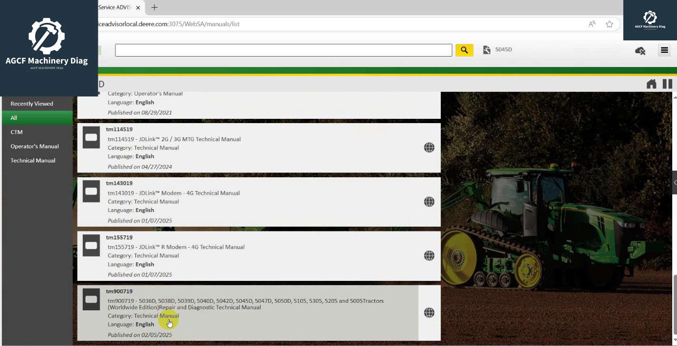
Task: Open a new browser tab
Action: click(154, 7)
